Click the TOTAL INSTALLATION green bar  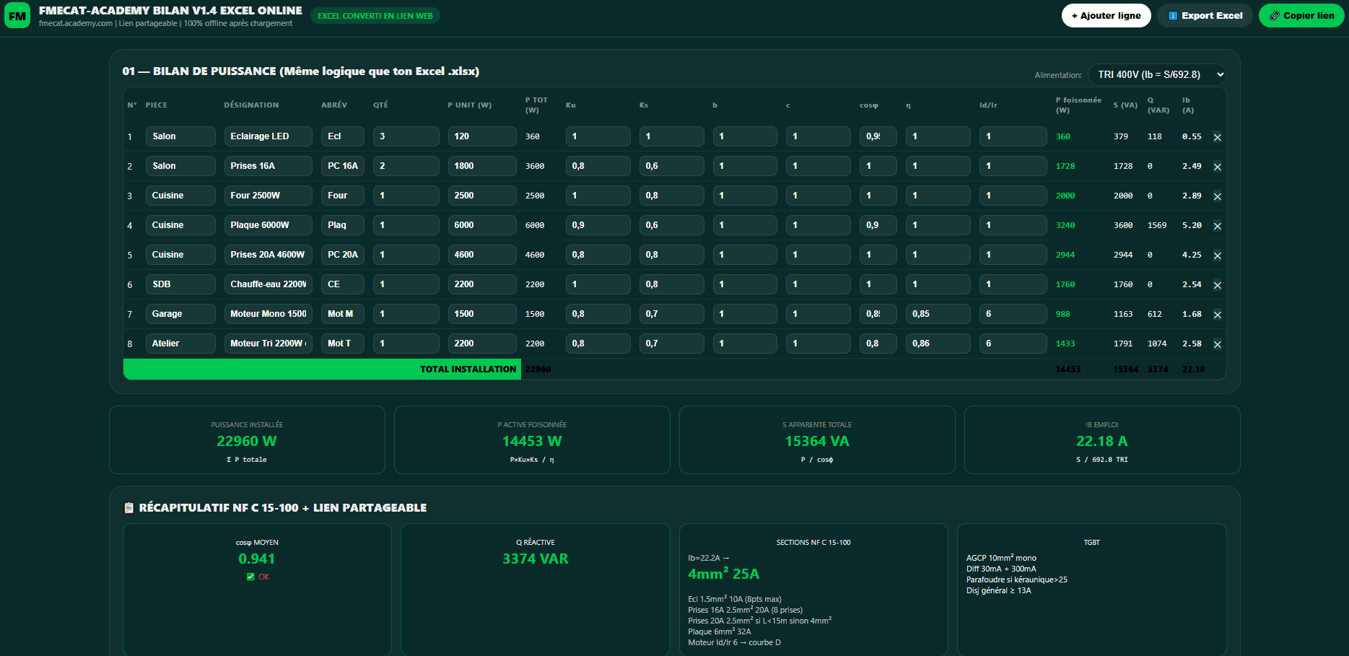[x=322, y=369]
